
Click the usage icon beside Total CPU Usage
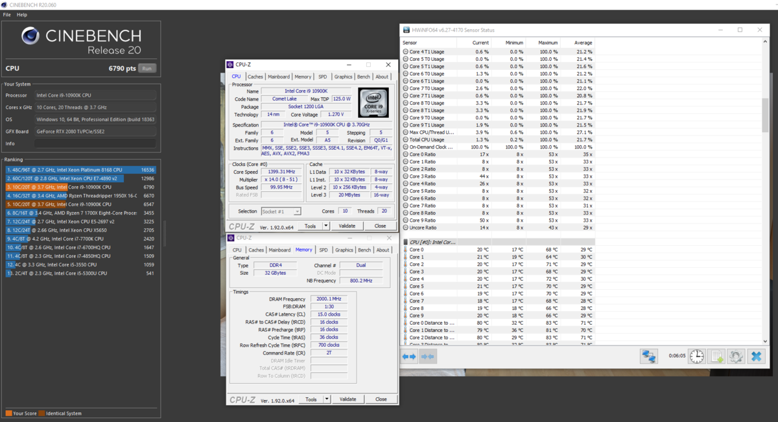point(406,139)
